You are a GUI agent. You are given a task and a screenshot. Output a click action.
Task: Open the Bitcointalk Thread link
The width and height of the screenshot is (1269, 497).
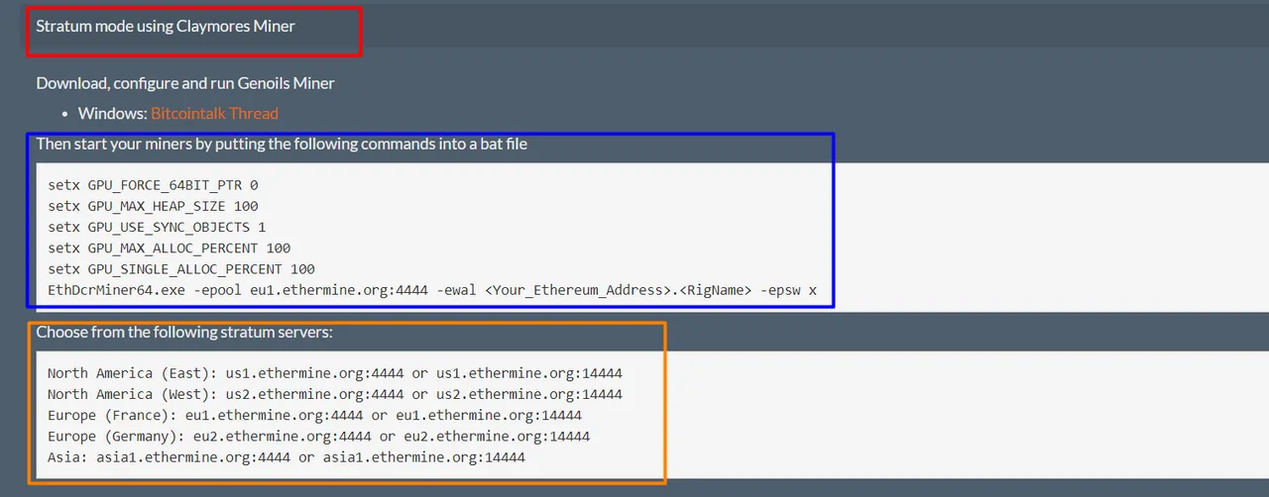pos(214,113)
